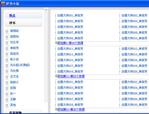Click arrow icon beside 孙刚

(7, 88)
